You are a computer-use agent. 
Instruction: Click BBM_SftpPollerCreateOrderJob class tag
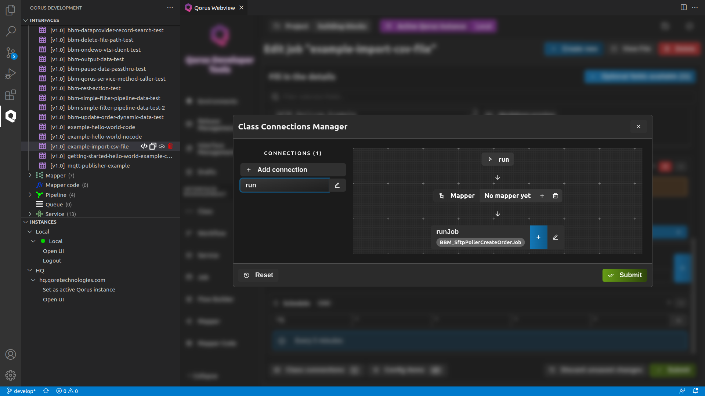point(480,242)
